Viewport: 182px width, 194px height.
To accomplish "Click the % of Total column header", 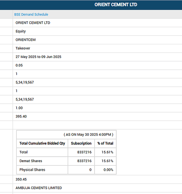I will pyautogui.click(x=105, y=143).
